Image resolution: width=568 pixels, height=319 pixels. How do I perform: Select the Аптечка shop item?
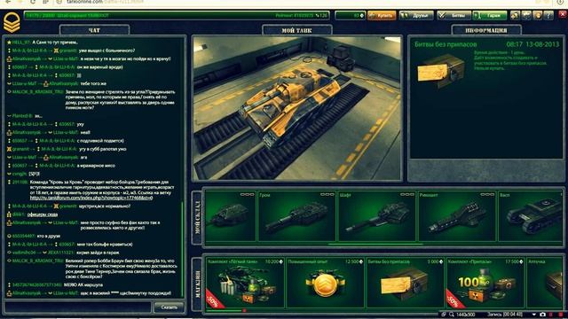(x=544, y=283)
